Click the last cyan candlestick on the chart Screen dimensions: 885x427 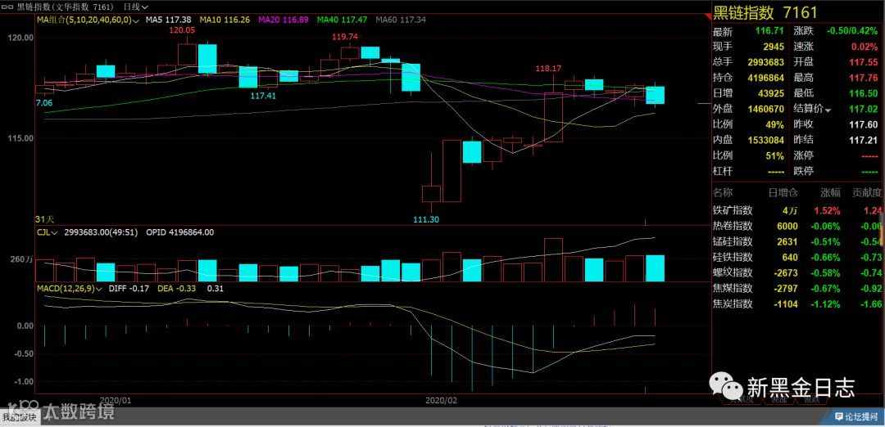(655, 95)
